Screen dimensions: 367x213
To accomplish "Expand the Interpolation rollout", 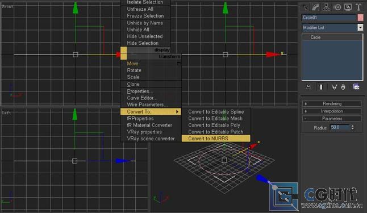I will pyautogui.click(x=332, y=111).
